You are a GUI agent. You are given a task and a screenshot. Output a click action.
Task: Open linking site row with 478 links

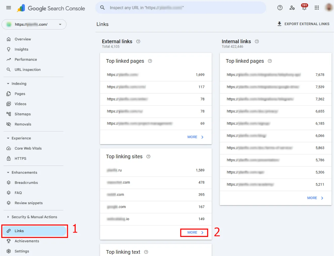point(156,182)
